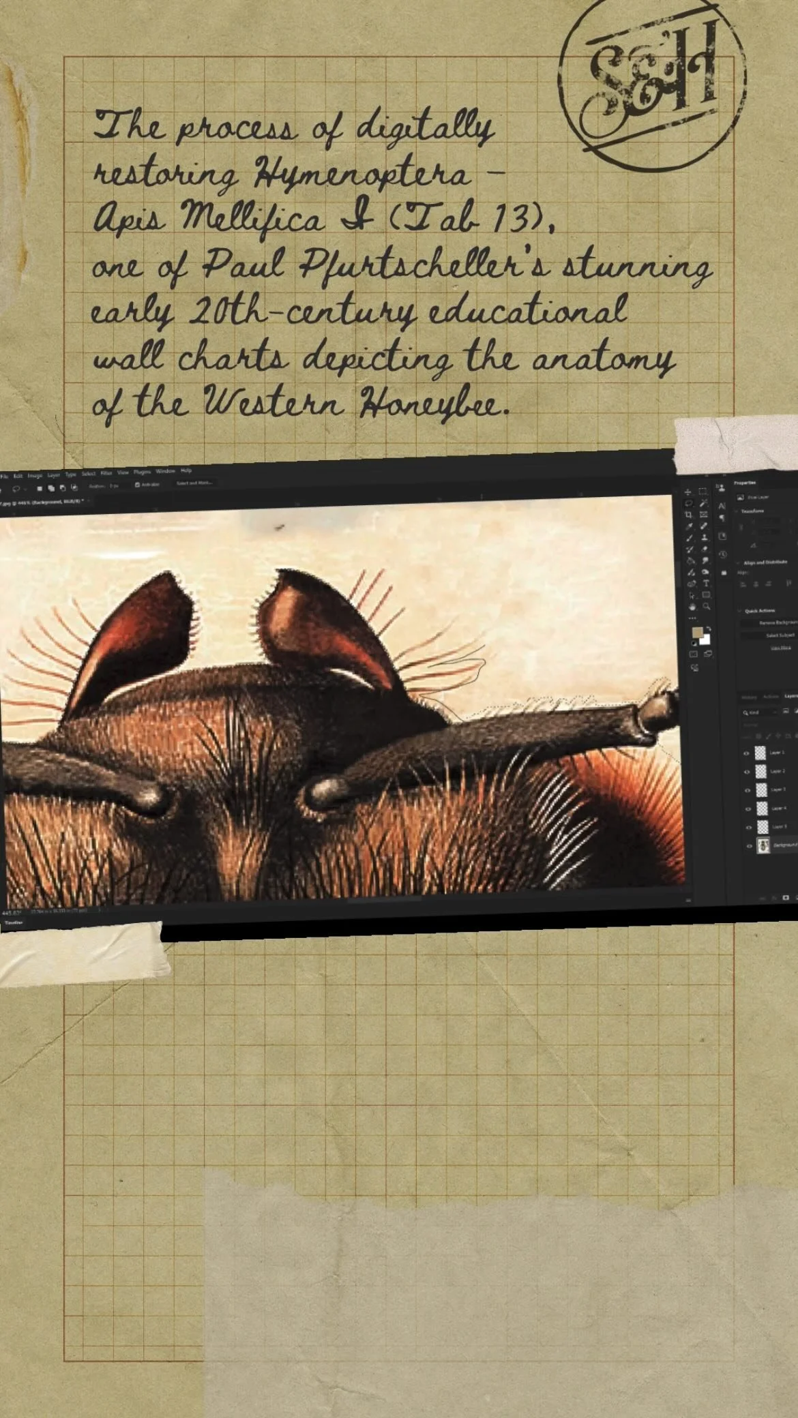Collapse the Quick Actions section
Image resolution: width=798 pixels, height=1418 pixels.
(x=739, y=610)
